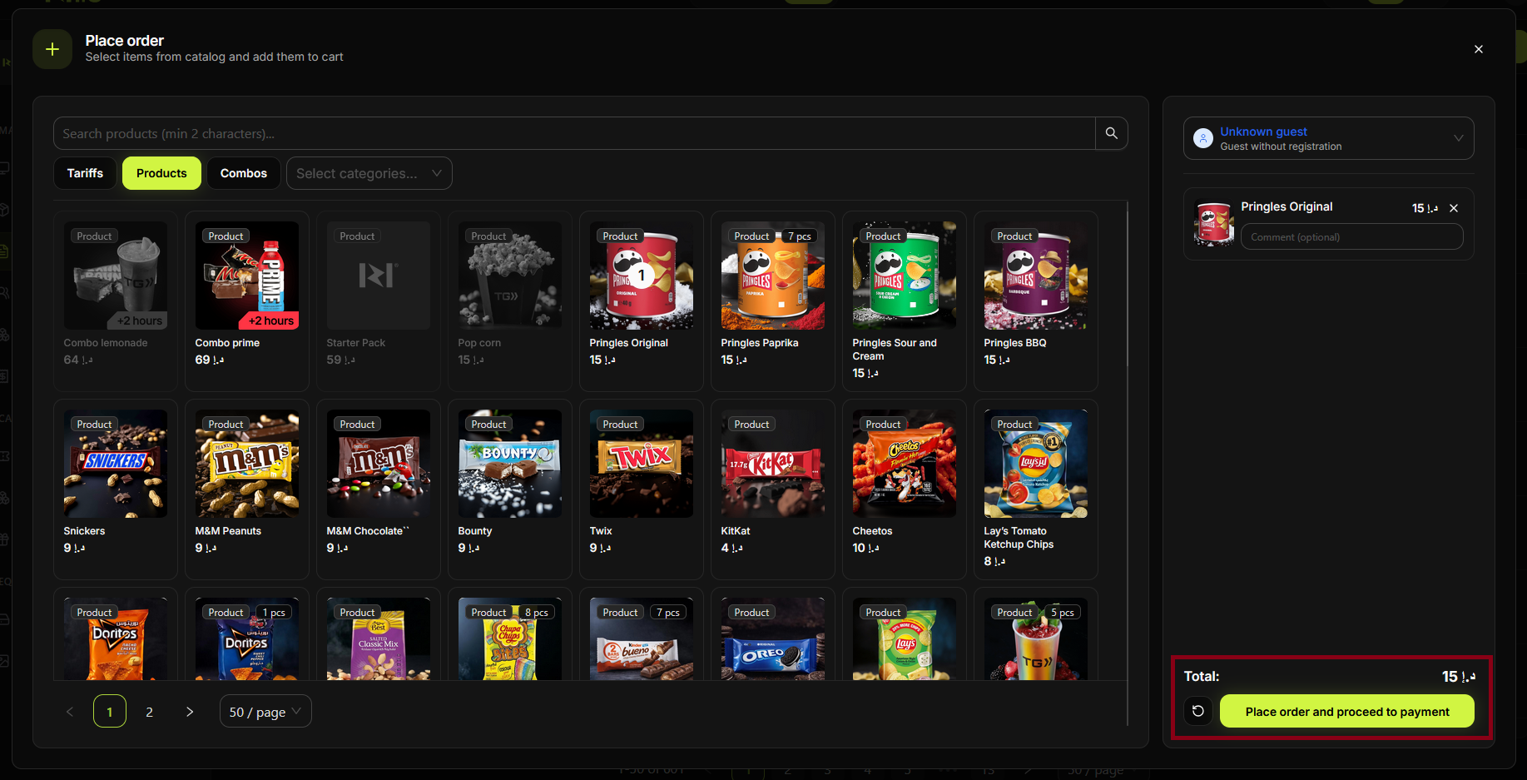This screenshot has height=780, width=1527.
Task: Switch to the Combos tab
Action: pos(243,173)
